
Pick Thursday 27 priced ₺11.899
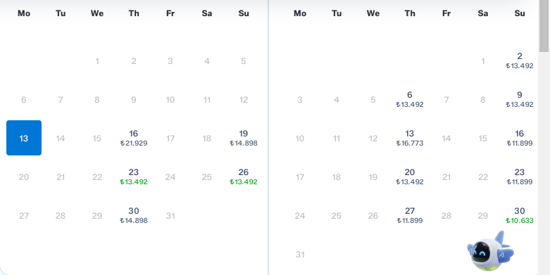point(410,215)
